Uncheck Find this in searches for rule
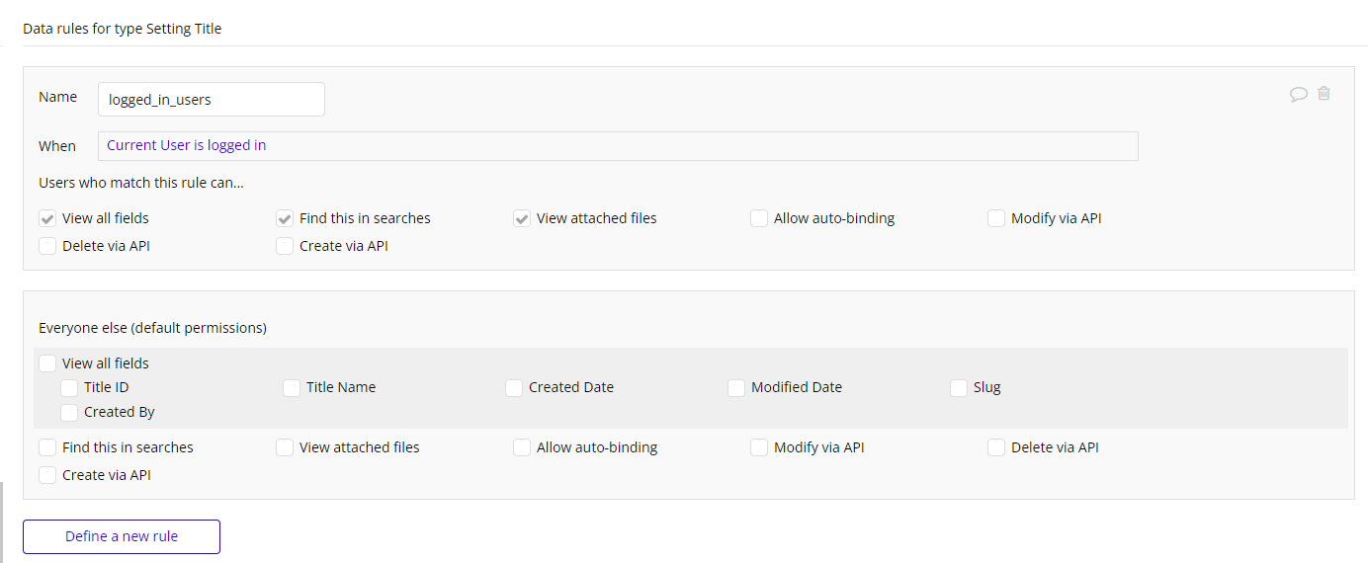 point(285,218)
